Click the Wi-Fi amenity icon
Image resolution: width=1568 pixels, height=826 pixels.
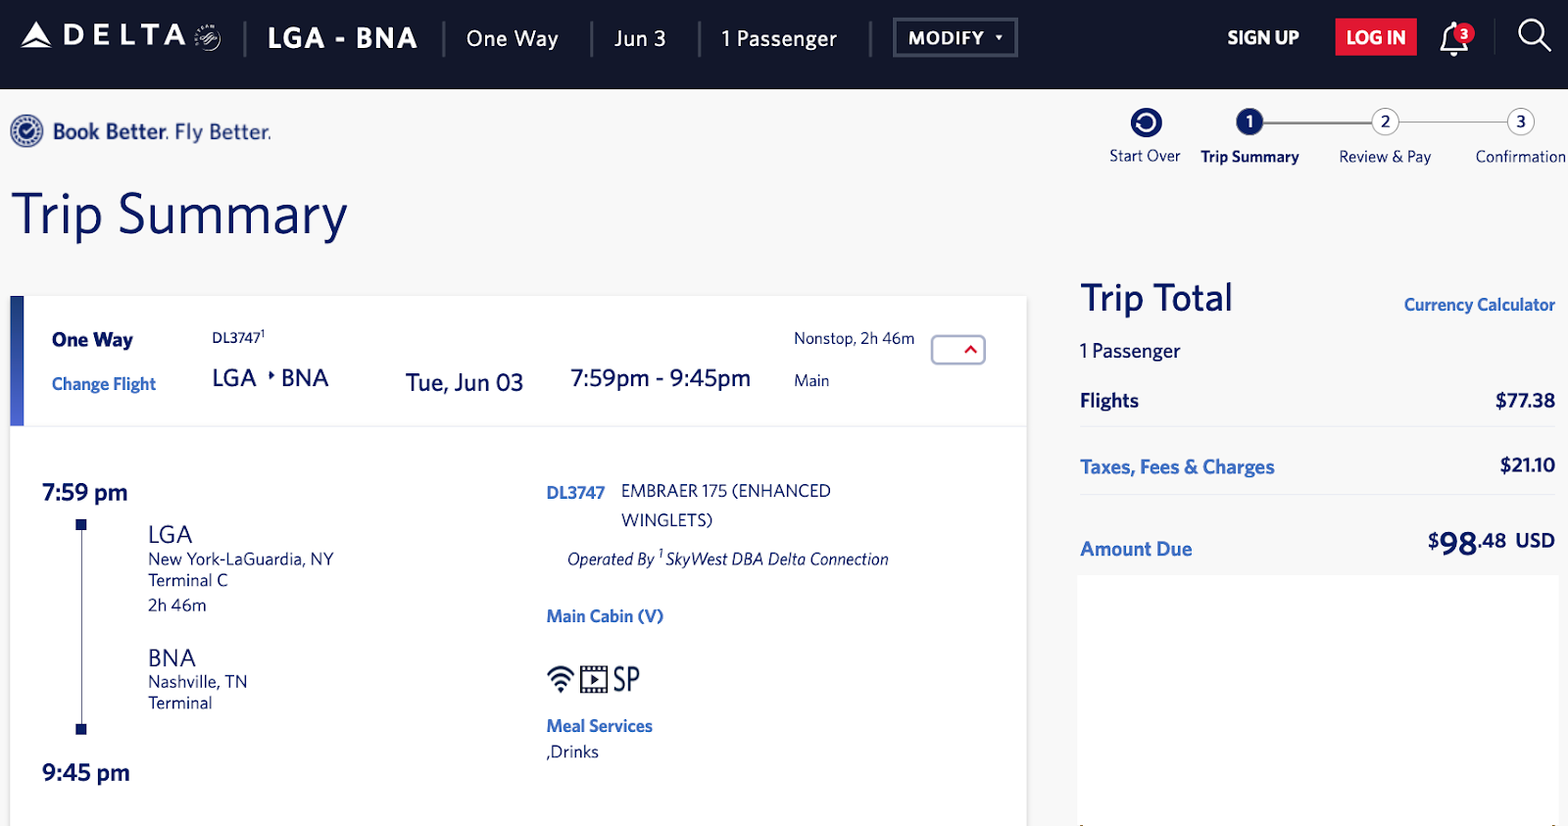point(560,678)
